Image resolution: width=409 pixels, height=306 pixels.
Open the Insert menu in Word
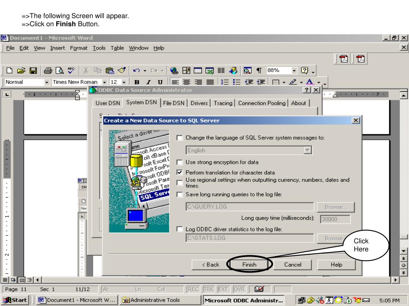coord(58,48)
